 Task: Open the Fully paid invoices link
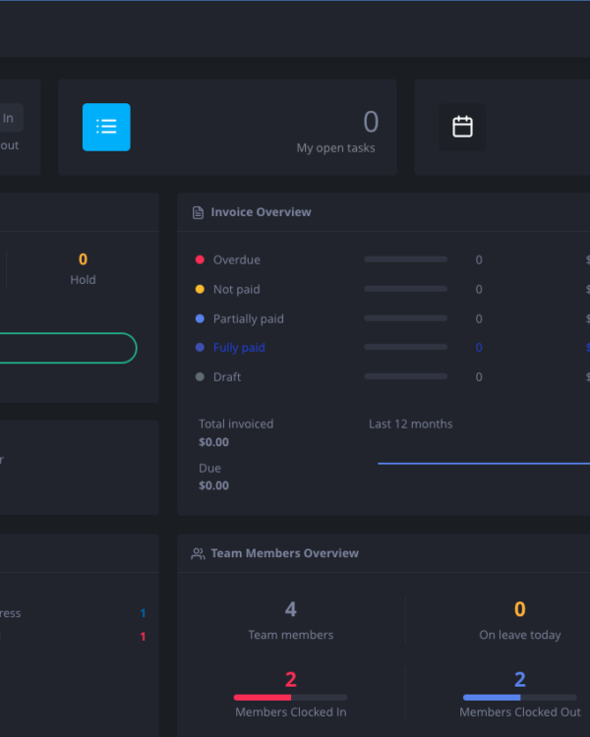[x=239, y=348]
